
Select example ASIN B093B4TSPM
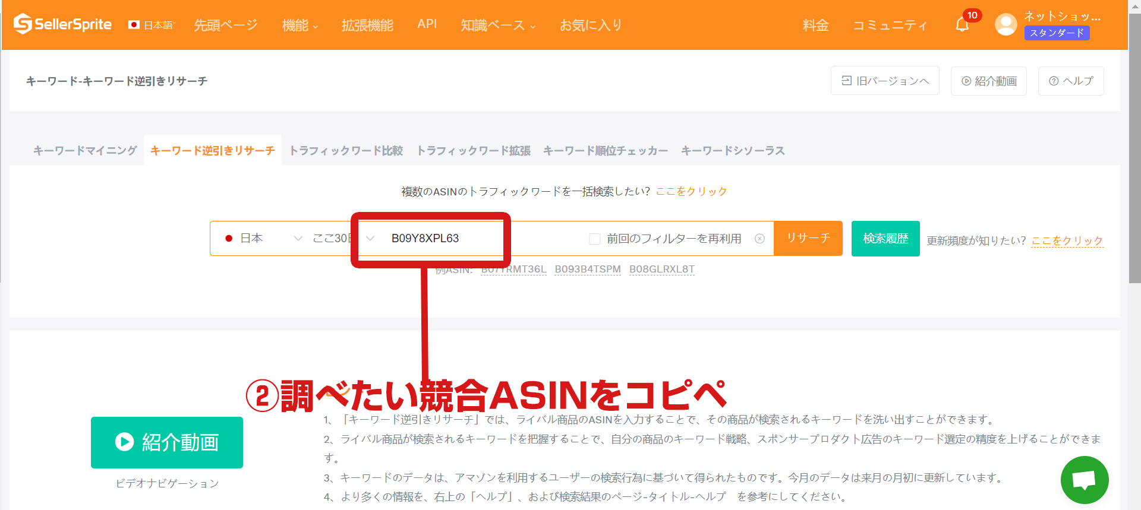(x=588, y=269)
